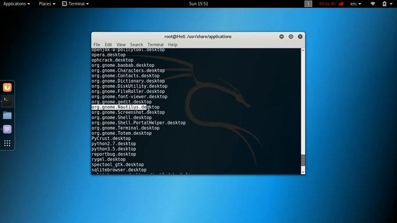
Task: Minimize the terminal window
Action: (x=282, y=37)
